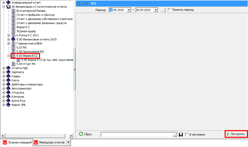Viewport: 248px width, 147px height.
Task: Click the period ellipsis button
Action: point(162,10)
